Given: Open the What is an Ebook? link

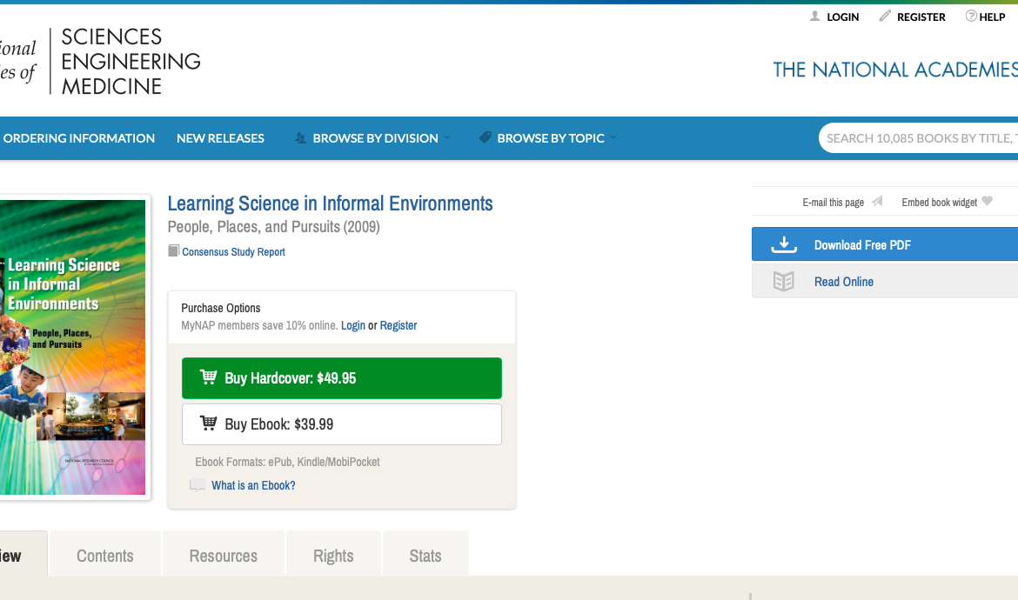Looking at the screenshot, I should click(253, 485).
